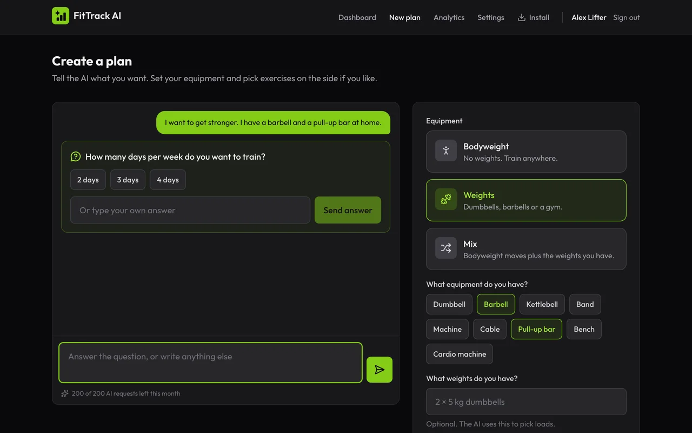The image size is (692, 433).
Task: Open the Alex Lifter profile
Action: [x=589, y=17]
